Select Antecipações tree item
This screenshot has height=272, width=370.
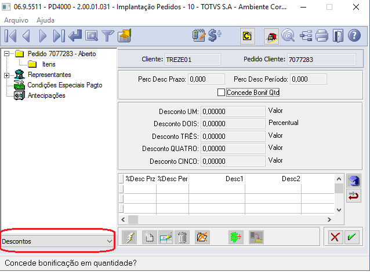pos(46,95)
